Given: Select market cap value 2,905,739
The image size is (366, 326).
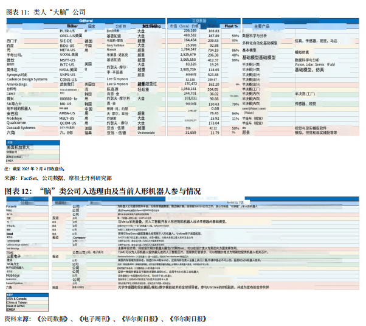Looking at the screenshot, I should click(188, 69).
